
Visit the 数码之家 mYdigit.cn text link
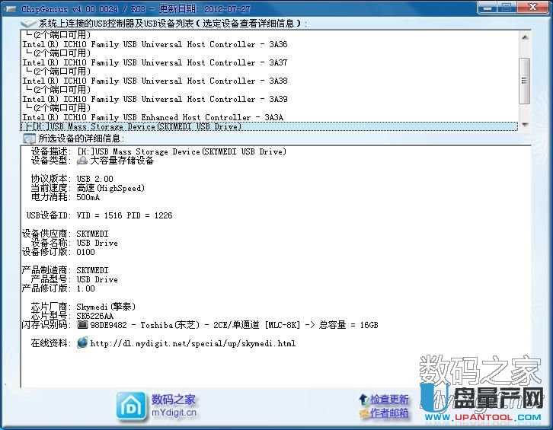coord(174,406)
